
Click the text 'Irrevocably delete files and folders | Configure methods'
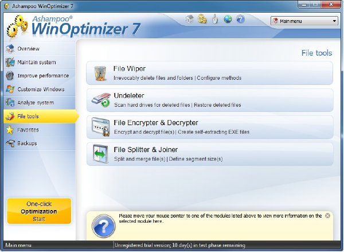click(x=177, y=78)
